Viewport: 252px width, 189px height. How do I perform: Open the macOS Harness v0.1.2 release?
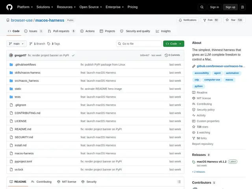click(x=211, y=162)
